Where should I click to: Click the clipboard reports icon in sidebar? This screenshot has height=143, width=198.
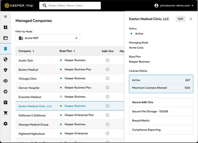[x=5, y=102]
